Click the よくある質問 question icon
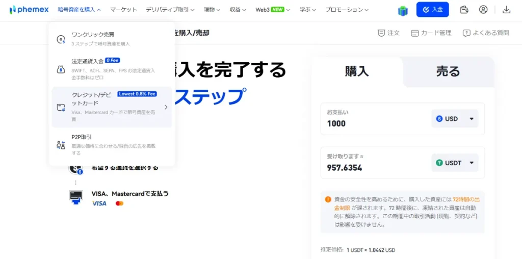Image resolution: width=522 pixels, height=259 pixels. coord(466,33)
